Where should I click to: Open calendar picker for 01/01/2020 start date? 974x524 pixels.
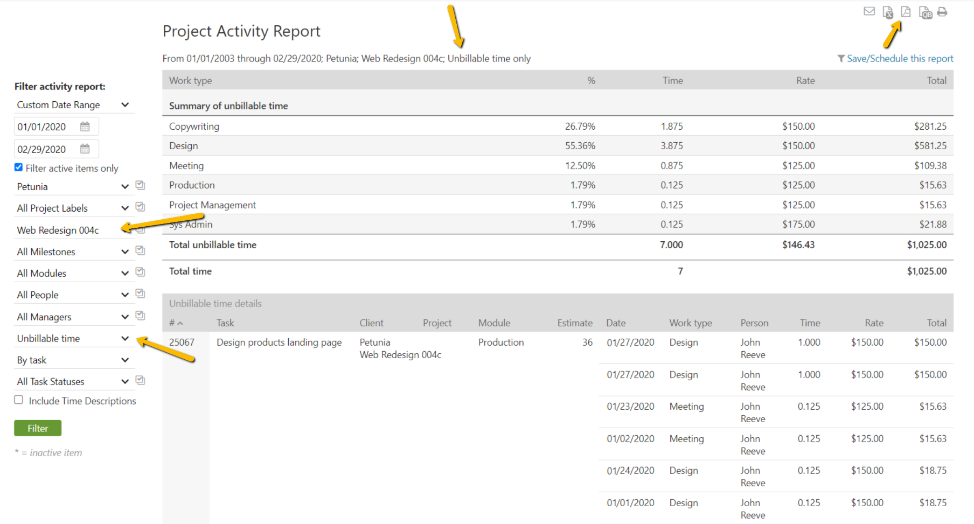pyautogui.click(x=85, y=127)
